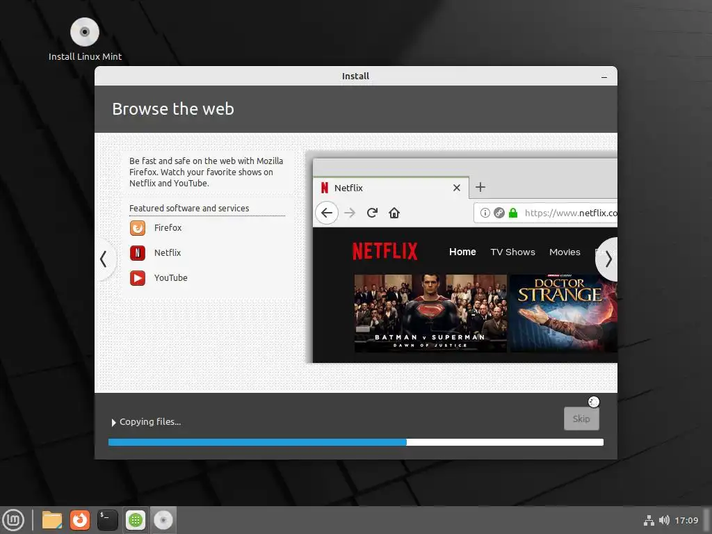This screenshot has height=534, width=712.
Task: Open the Install Linux Mint desktop icon
Action: tap(85, 39)
